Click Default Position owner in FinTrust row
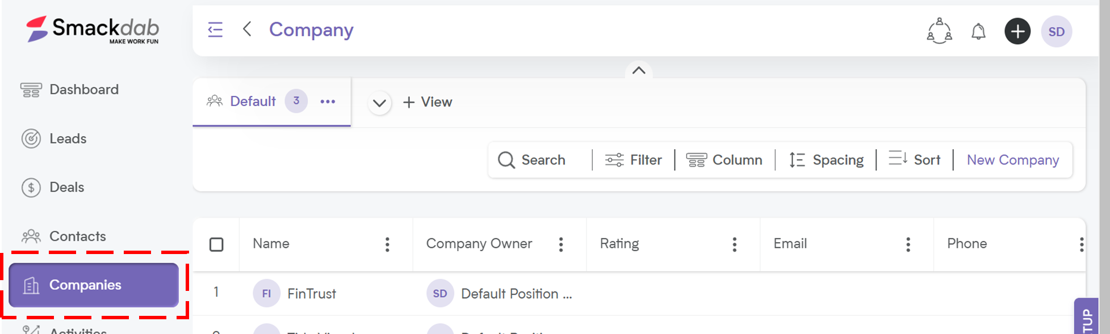The width and height of the screenshot is (1110, 334). click(x=516, y=294)
